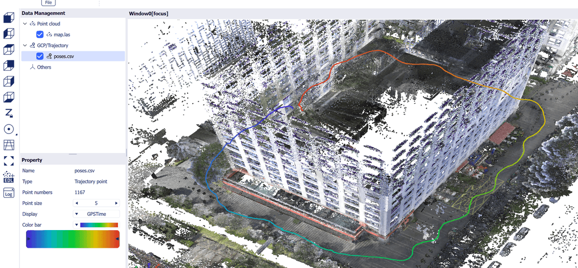This screenshot has height=268, width=578.
Task: Click the Name value poses.csv in Property
Action: (84, 171)
